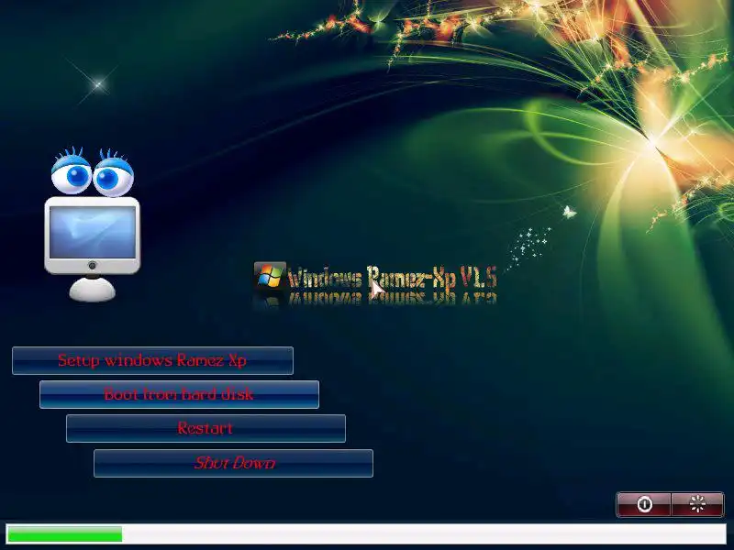Click the Windows flag logo

[270, 275]
